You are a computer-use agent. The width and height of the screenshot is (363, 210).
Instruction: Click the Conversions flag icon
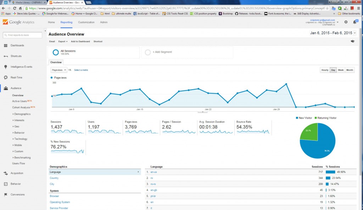click(x=6, y=194)
